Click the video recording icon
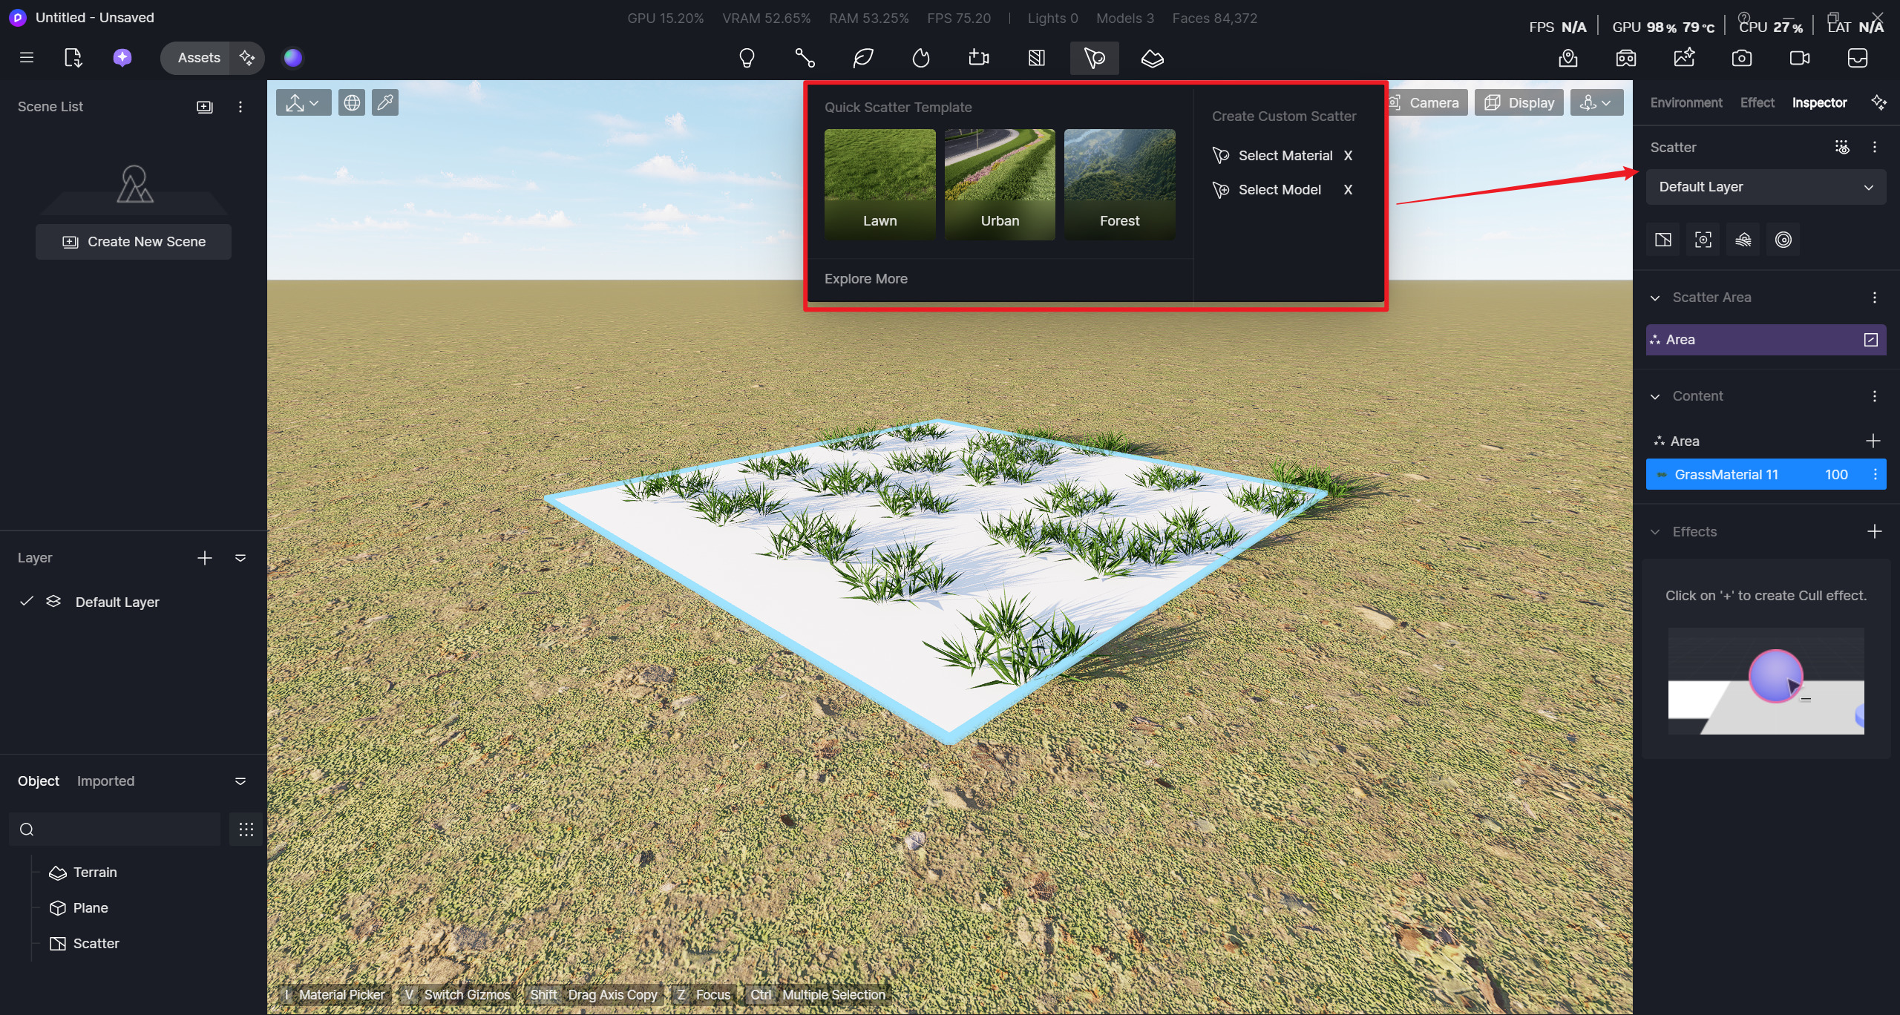This screenshot has height=1015, width=1900. coord(1799,58)
